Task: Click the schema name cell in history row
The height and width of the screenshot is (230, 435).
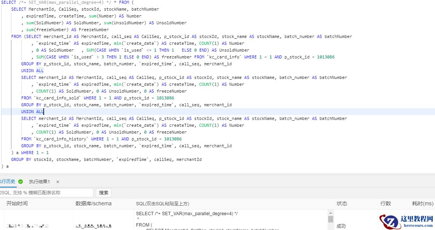Action: click(x=93, y=226)
